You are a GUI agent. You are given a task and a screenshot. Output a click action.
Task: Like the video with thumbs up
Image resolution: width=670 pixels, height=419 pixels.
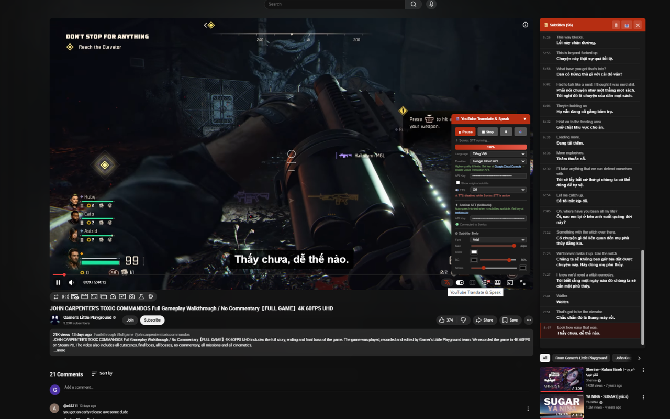pos(446,320)
